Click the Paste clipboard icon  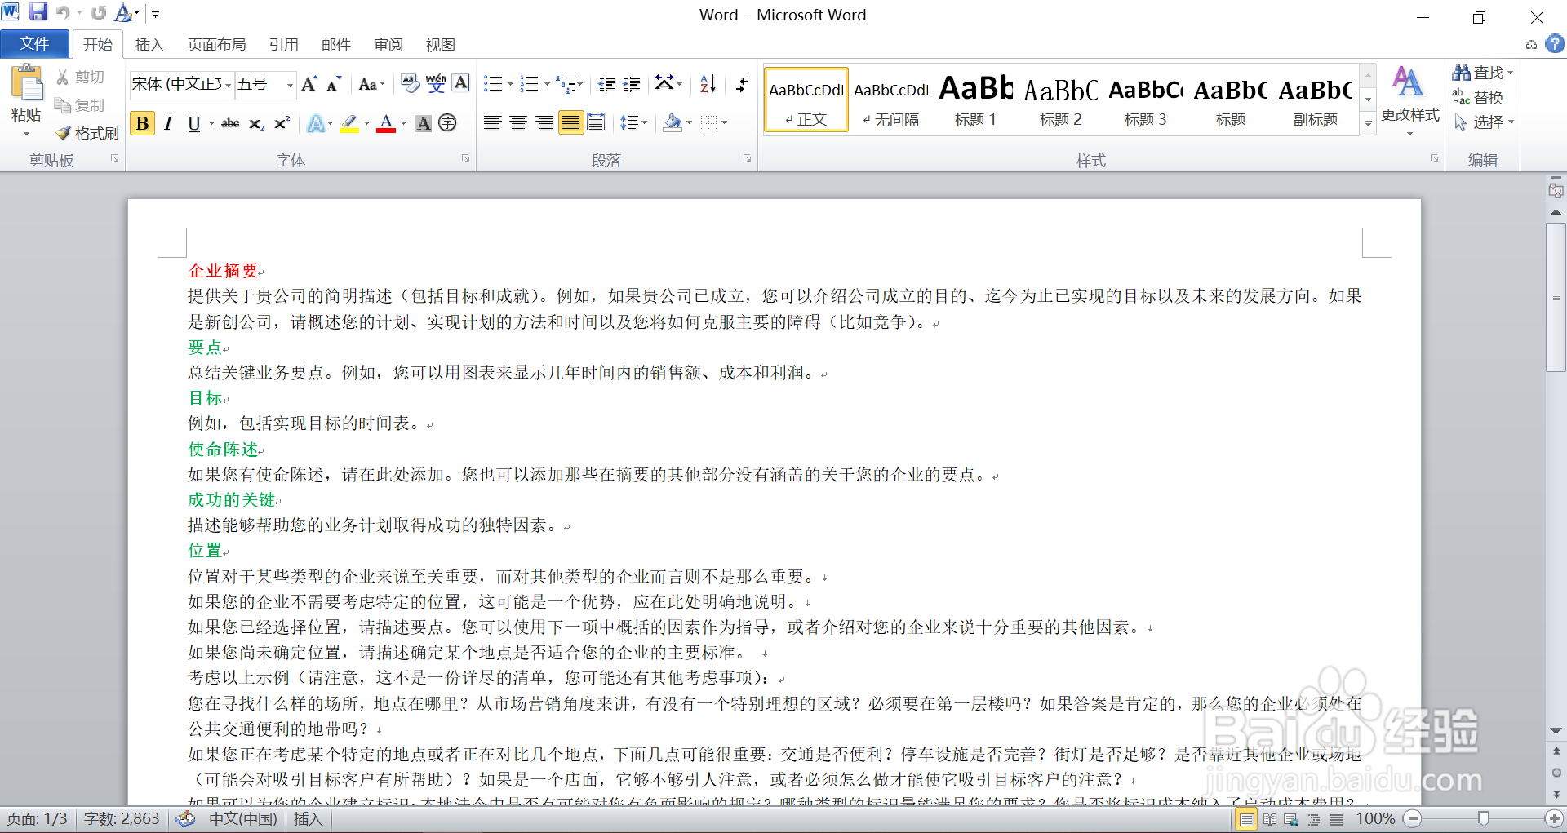pos(26,84)
